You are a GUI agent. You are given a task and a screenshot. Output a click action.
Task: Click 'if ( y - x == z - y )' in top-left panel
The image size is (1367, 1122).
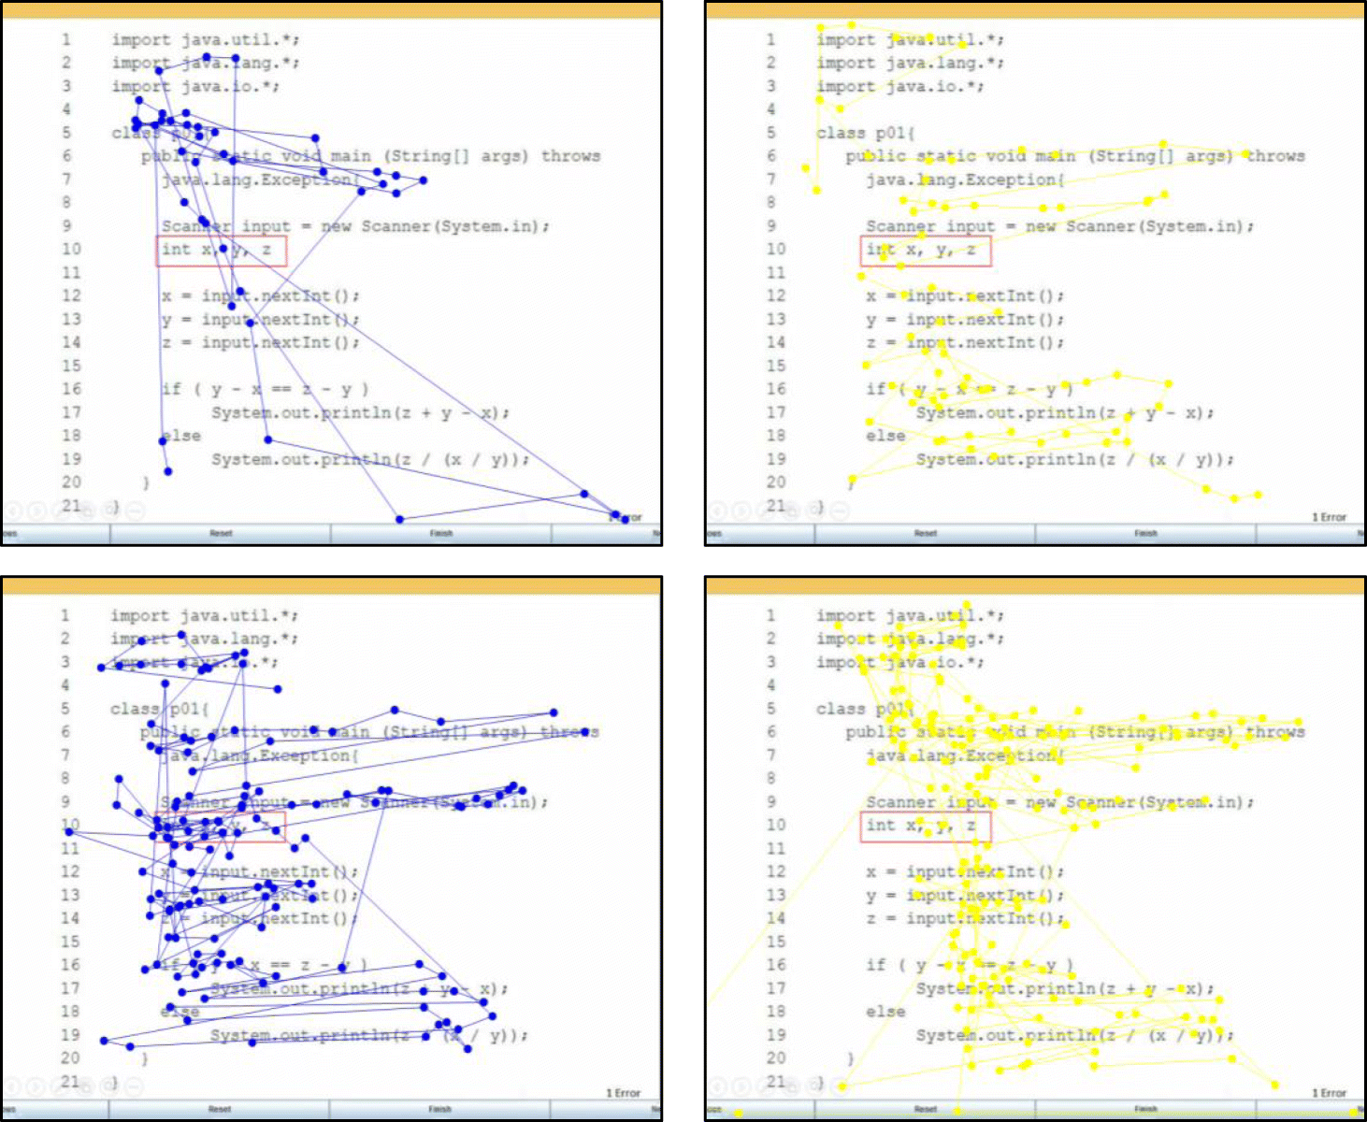pos(266,389)
